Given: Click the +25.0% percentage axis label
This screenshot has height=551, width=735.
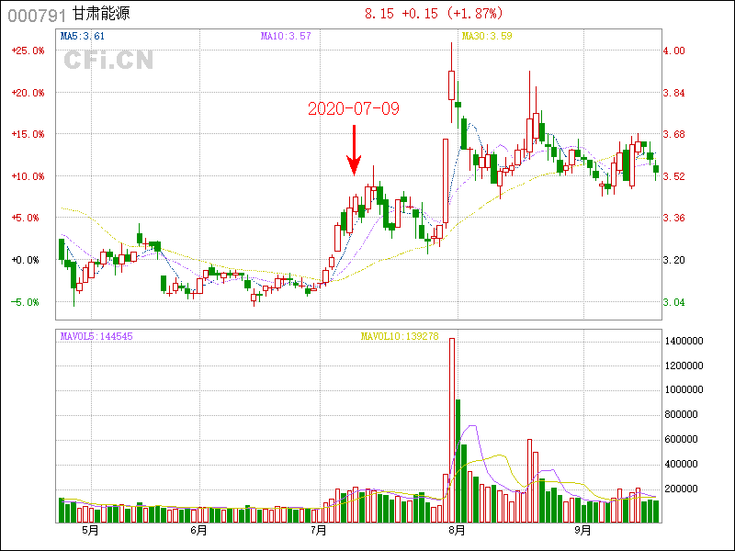Looking at the screenshot, I should coord(28,51).
